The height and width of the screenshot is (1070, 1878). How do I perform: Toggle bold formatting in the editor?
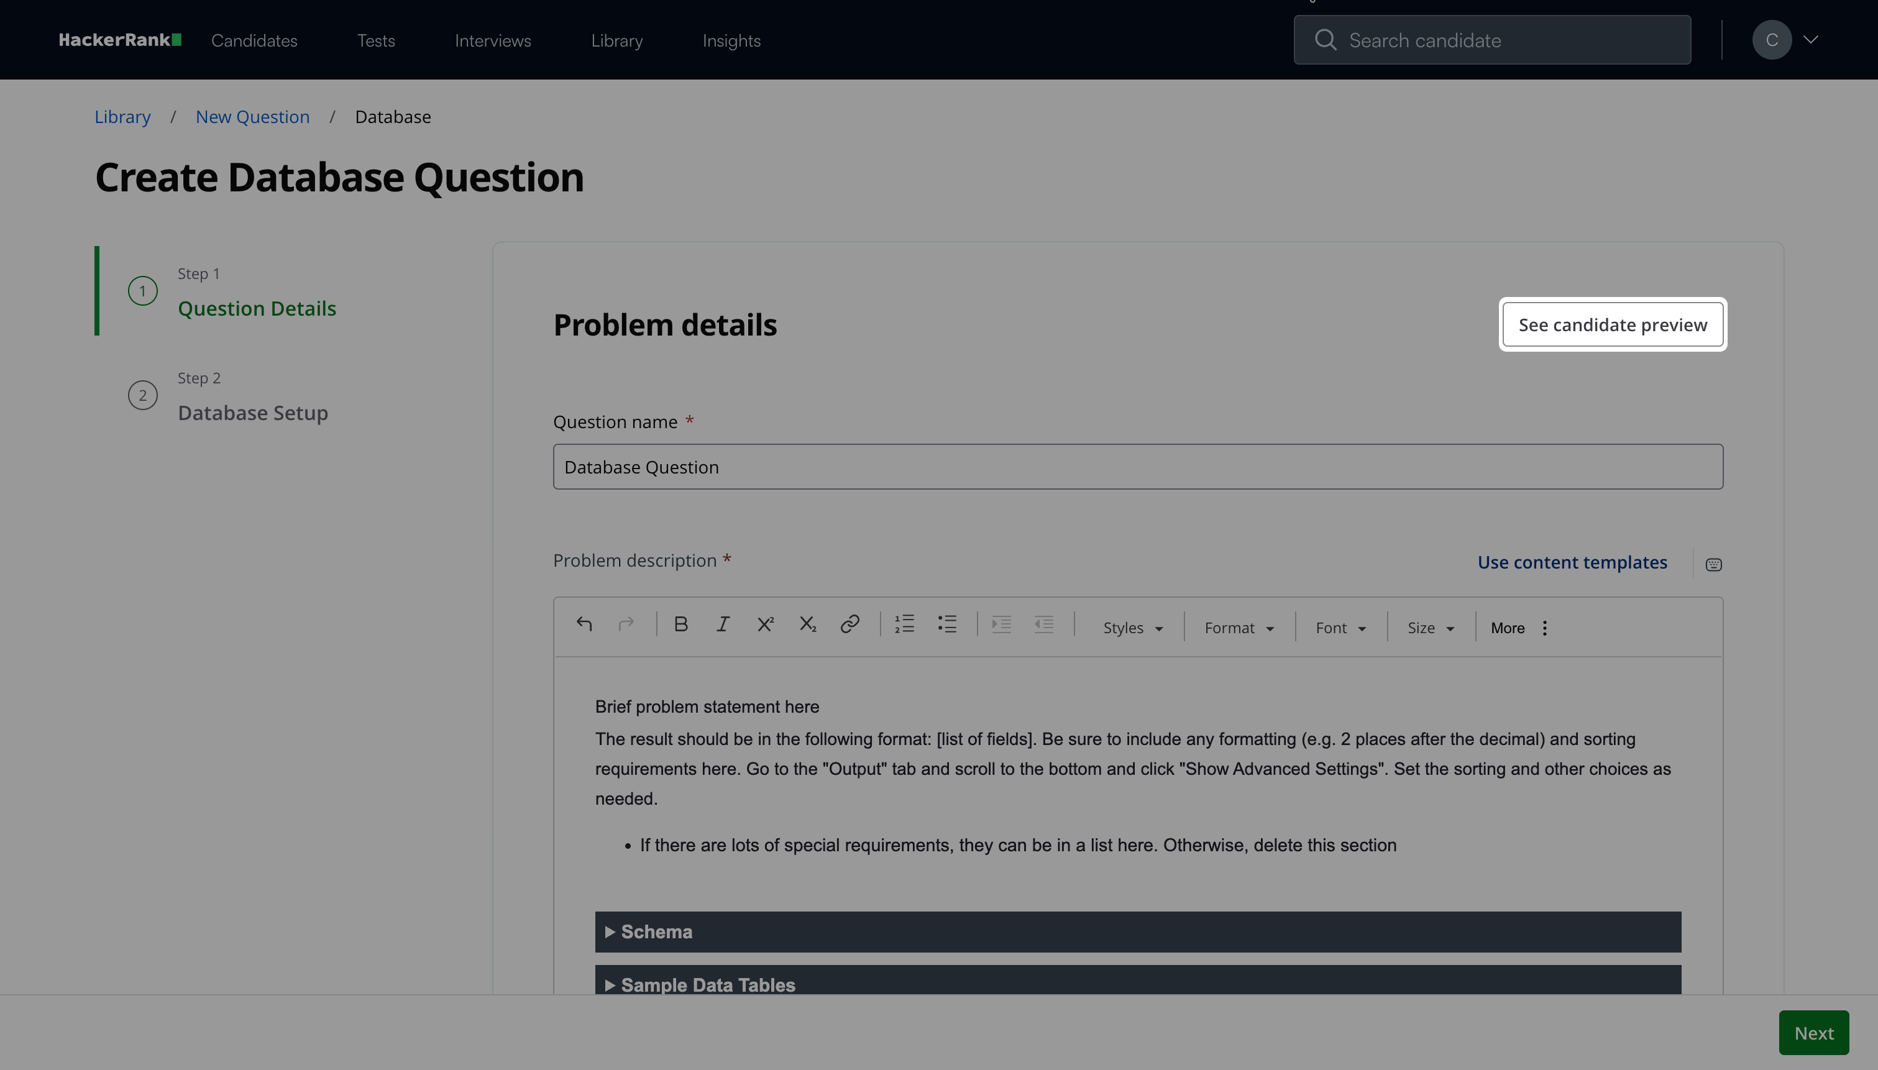click(680, 624)
